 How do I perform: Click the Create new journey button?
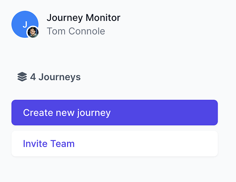[x=114, y=113]
